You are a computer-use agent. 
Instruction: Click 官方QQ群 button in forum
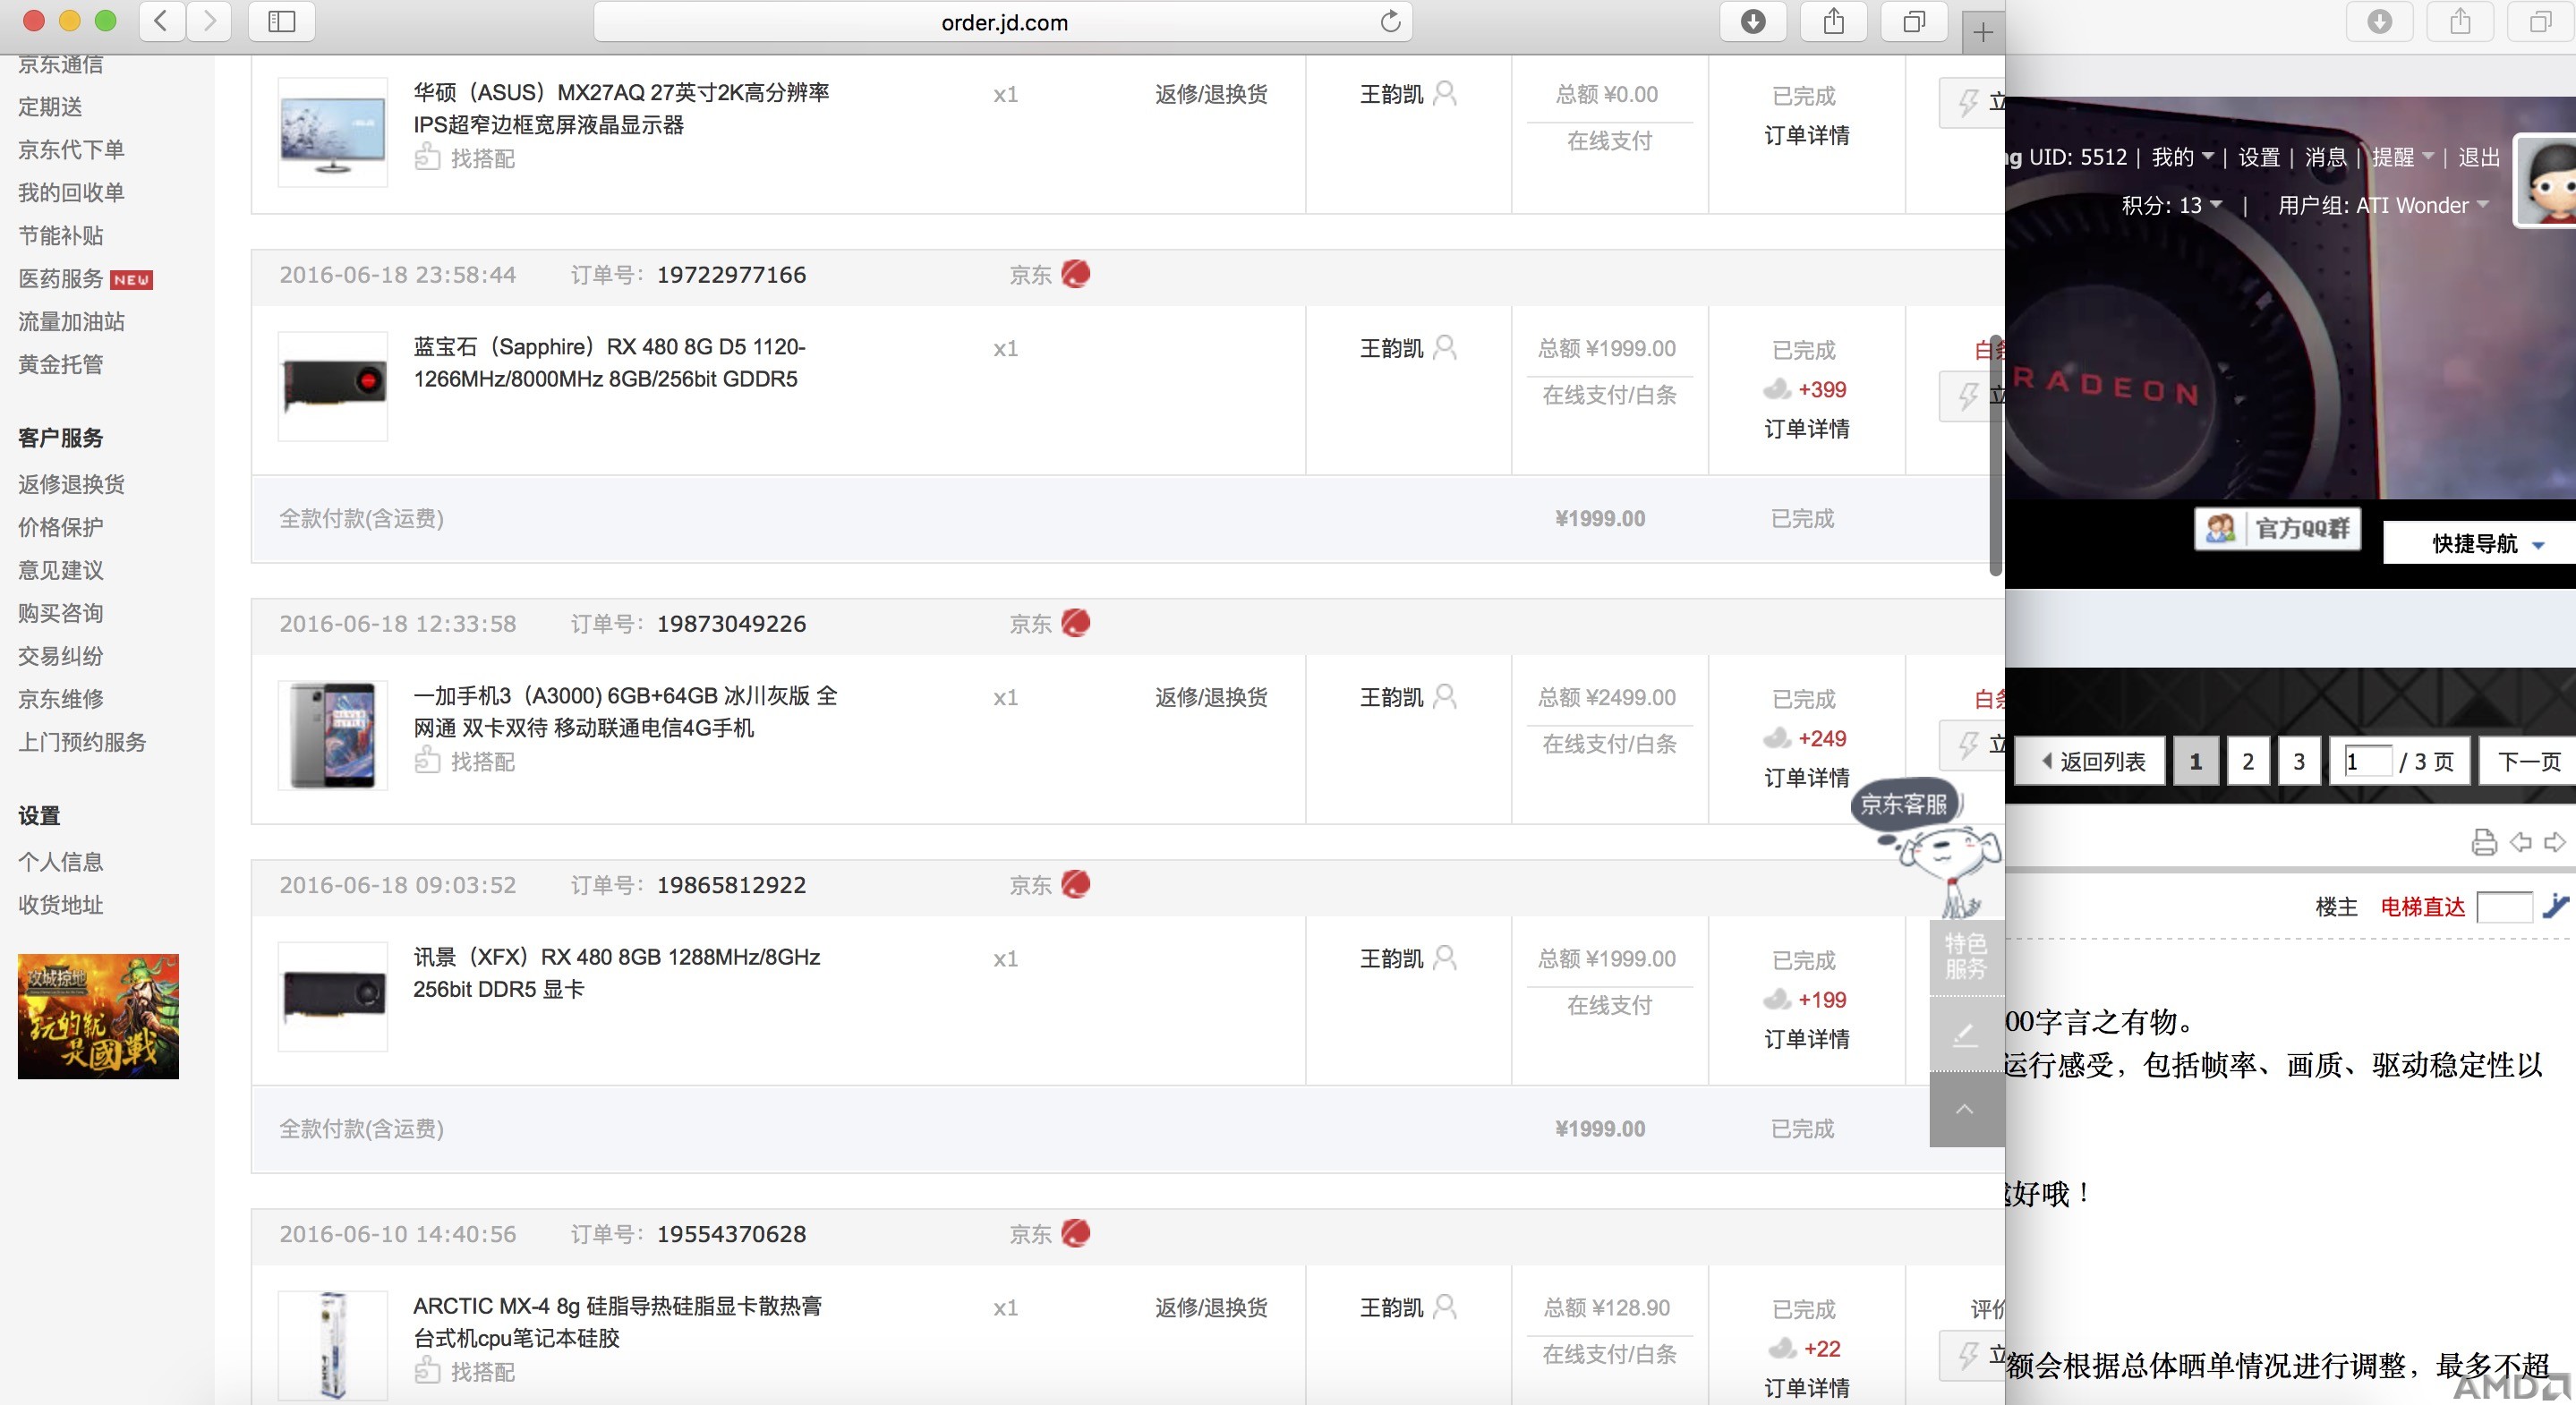click(x=2278, y=528)
